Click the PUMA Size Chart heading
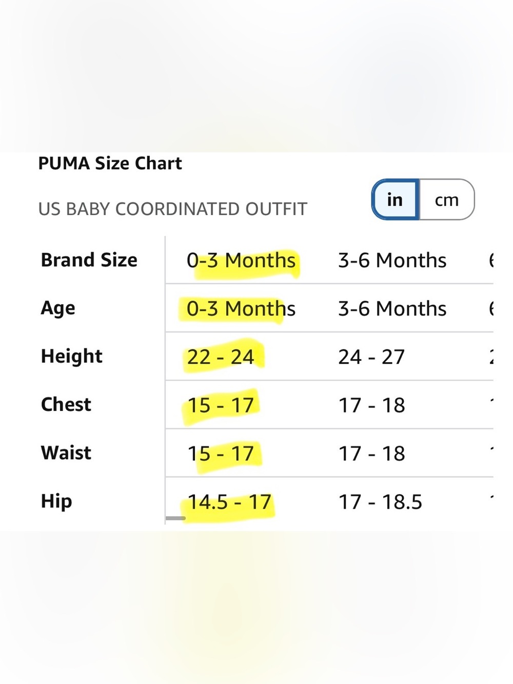 110,163
